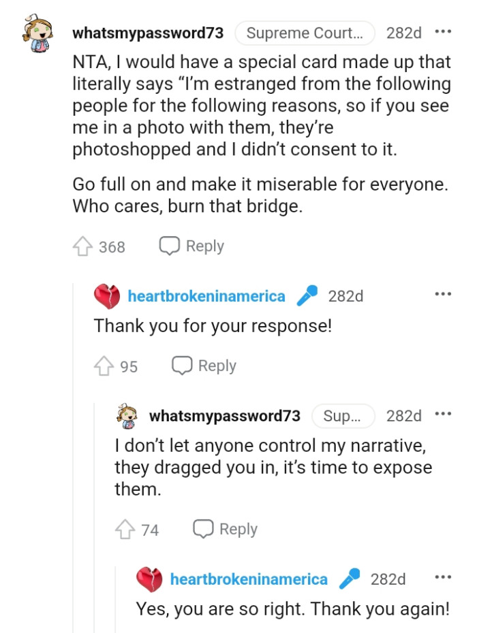Image resolution: width=477 pixels, height=633 pixels.
Task: Open heartbrokeninamerica's username link
Action: click(x=206, y=295)
